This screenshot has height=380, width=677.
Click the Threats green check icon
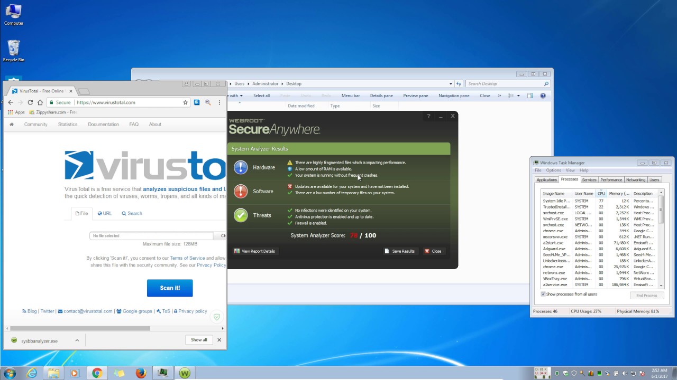241,215
